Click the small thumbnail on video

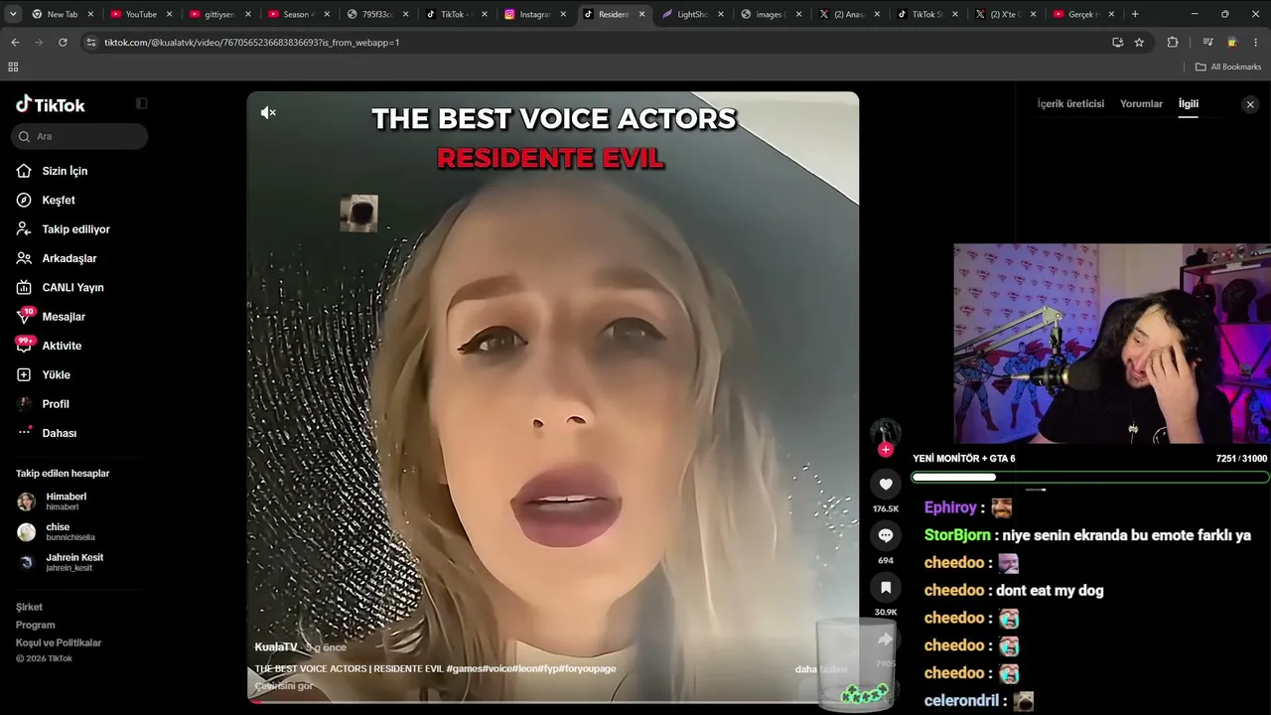coord(358,214)
